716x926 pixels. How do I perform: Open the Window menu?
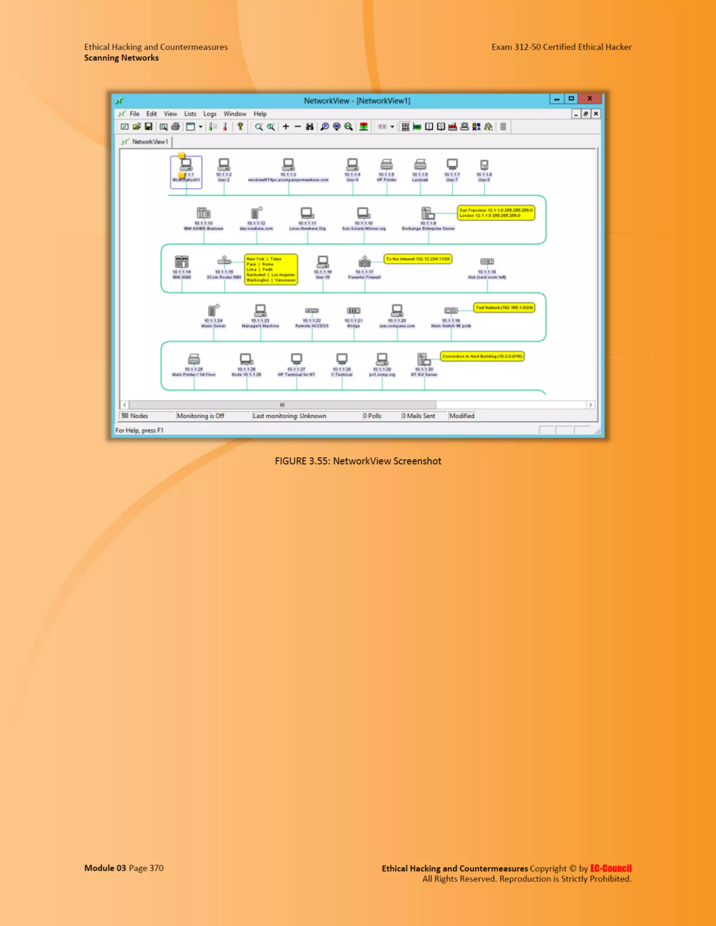pos(235,114)
